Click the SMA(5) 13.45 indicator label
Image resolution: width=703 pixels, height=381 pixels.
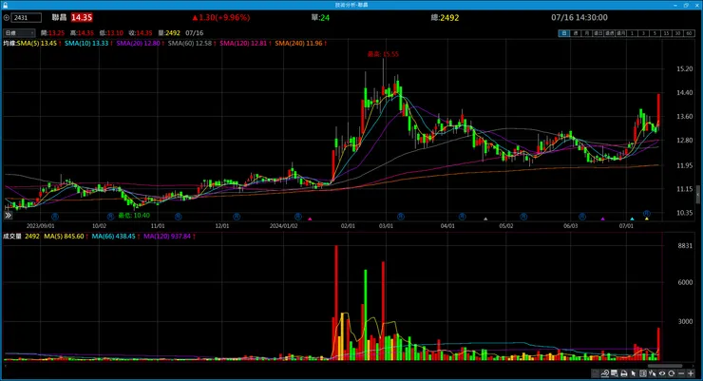point(37,43)
